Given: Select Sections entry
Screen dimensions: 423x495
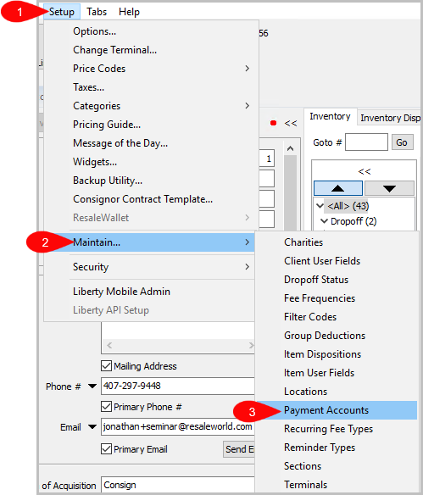Looking at the screenshot, I should (337, 466).
